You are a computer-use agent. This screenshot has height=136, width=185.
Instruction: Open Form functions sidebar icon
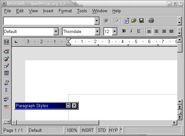(x=6, y=73)
